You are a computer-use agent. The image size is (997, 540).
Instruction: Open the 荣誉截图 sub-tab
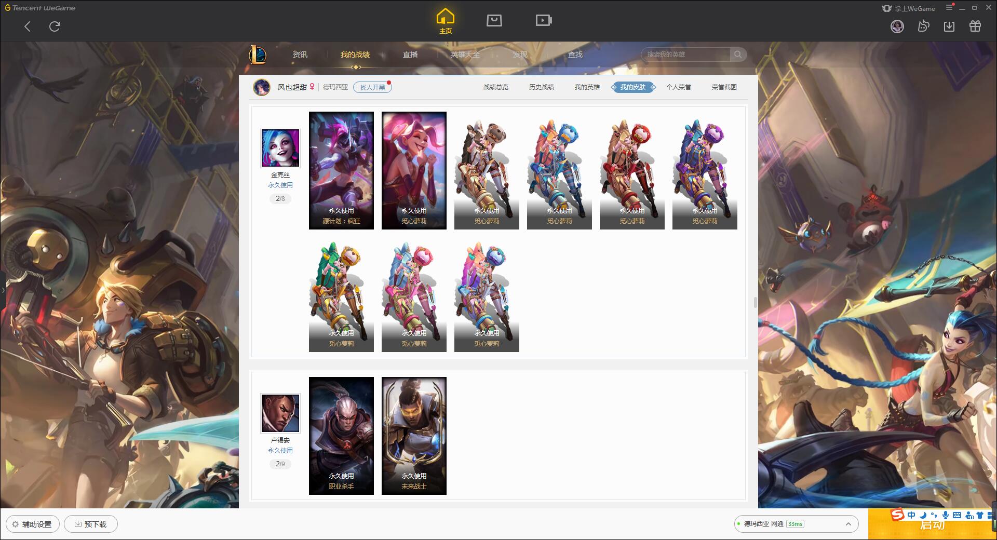[x=724, y=87]
